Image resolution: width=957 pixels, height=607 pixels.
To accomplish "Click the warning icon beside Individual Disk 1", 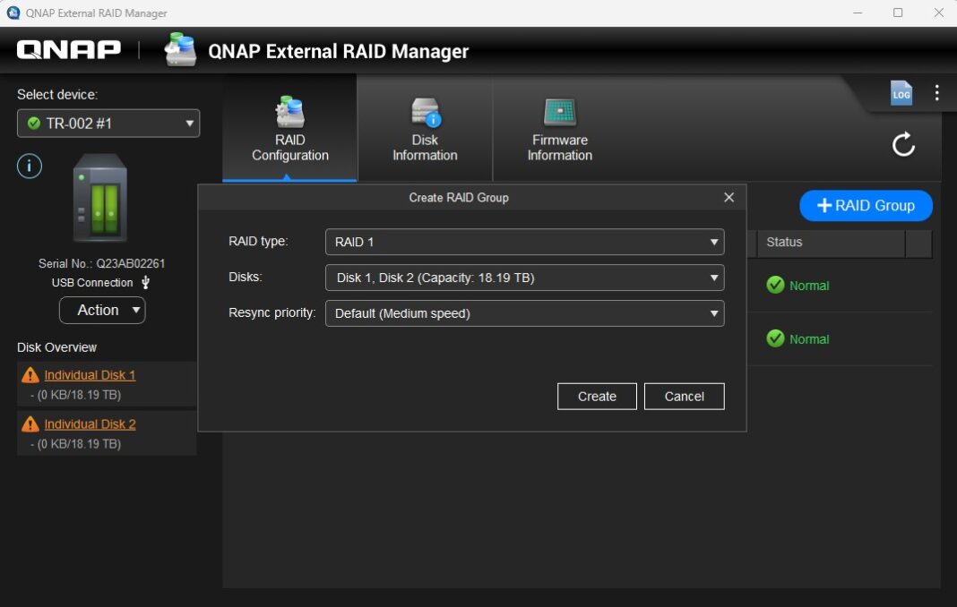I will (x=30, y=374).
